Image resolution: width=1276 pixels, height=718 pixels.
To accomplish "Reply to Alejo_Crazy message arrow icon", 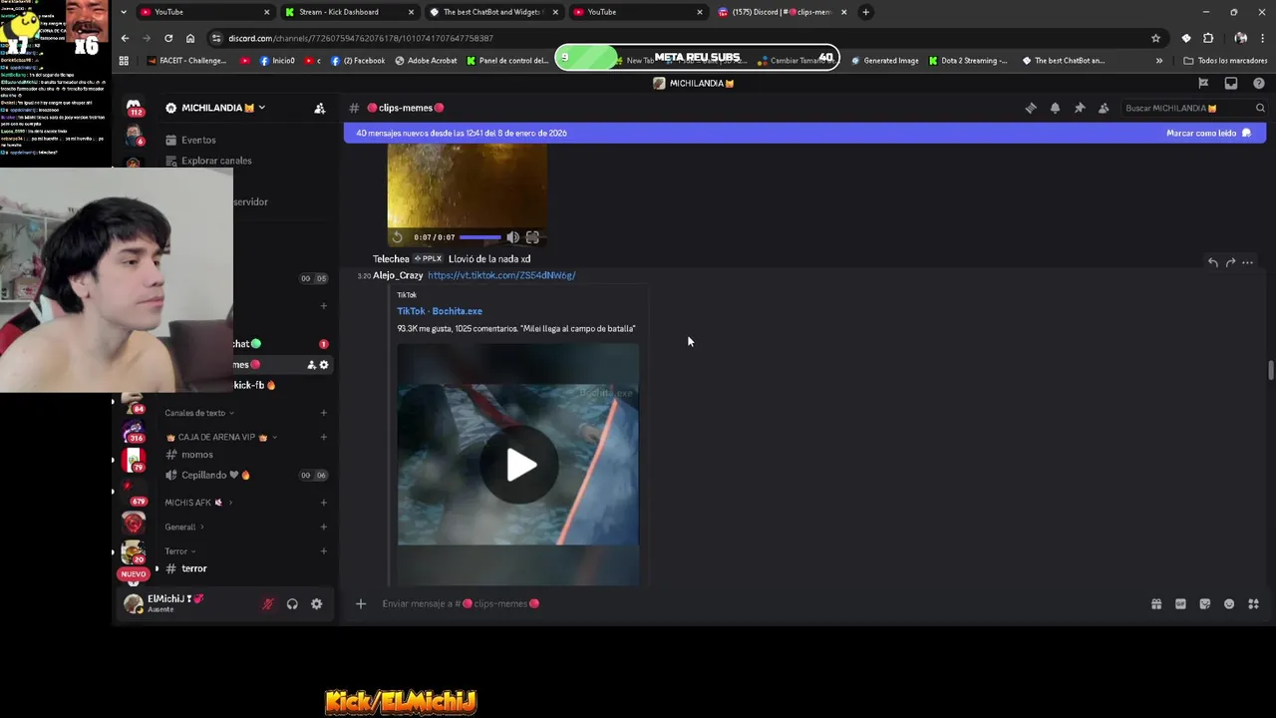I will click(x=1213, y=262).
